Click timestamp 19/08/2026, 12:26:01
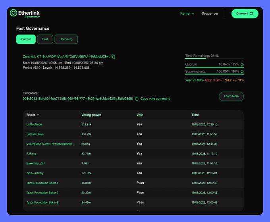Image resolution: width=270 pixels, height=222 pixels. [204, 173]
